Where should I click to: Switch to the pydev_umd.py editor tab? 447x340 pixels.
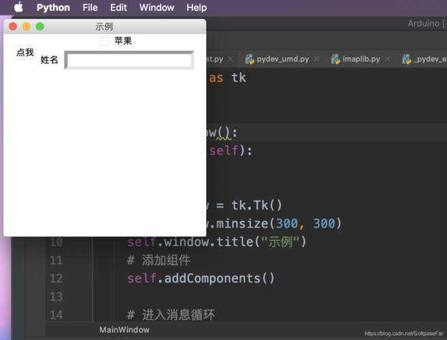point(282,59)
